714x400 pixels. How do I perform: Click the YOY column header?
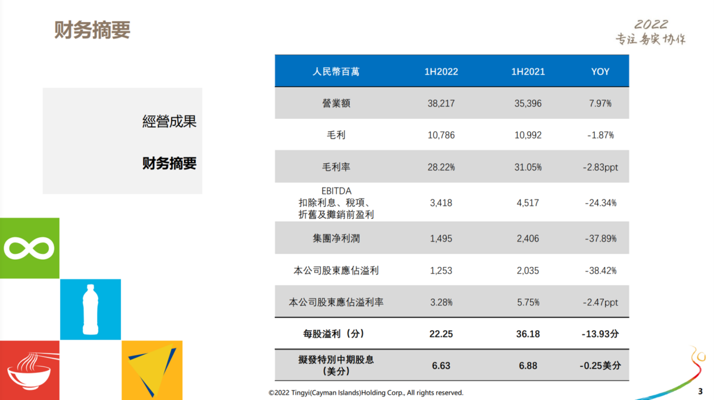click(600, 71)
